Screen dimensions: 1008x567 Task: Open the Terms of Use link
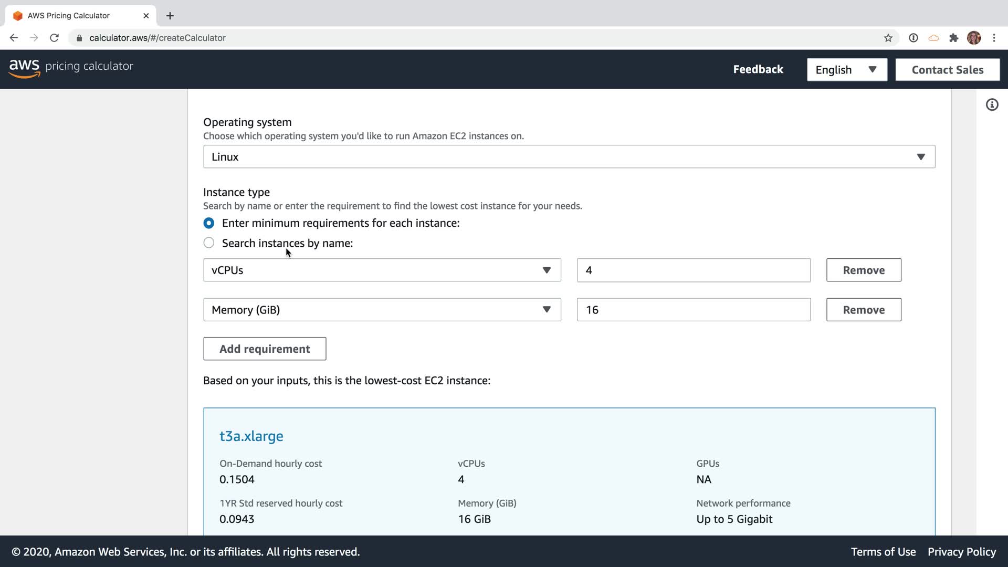883,552
